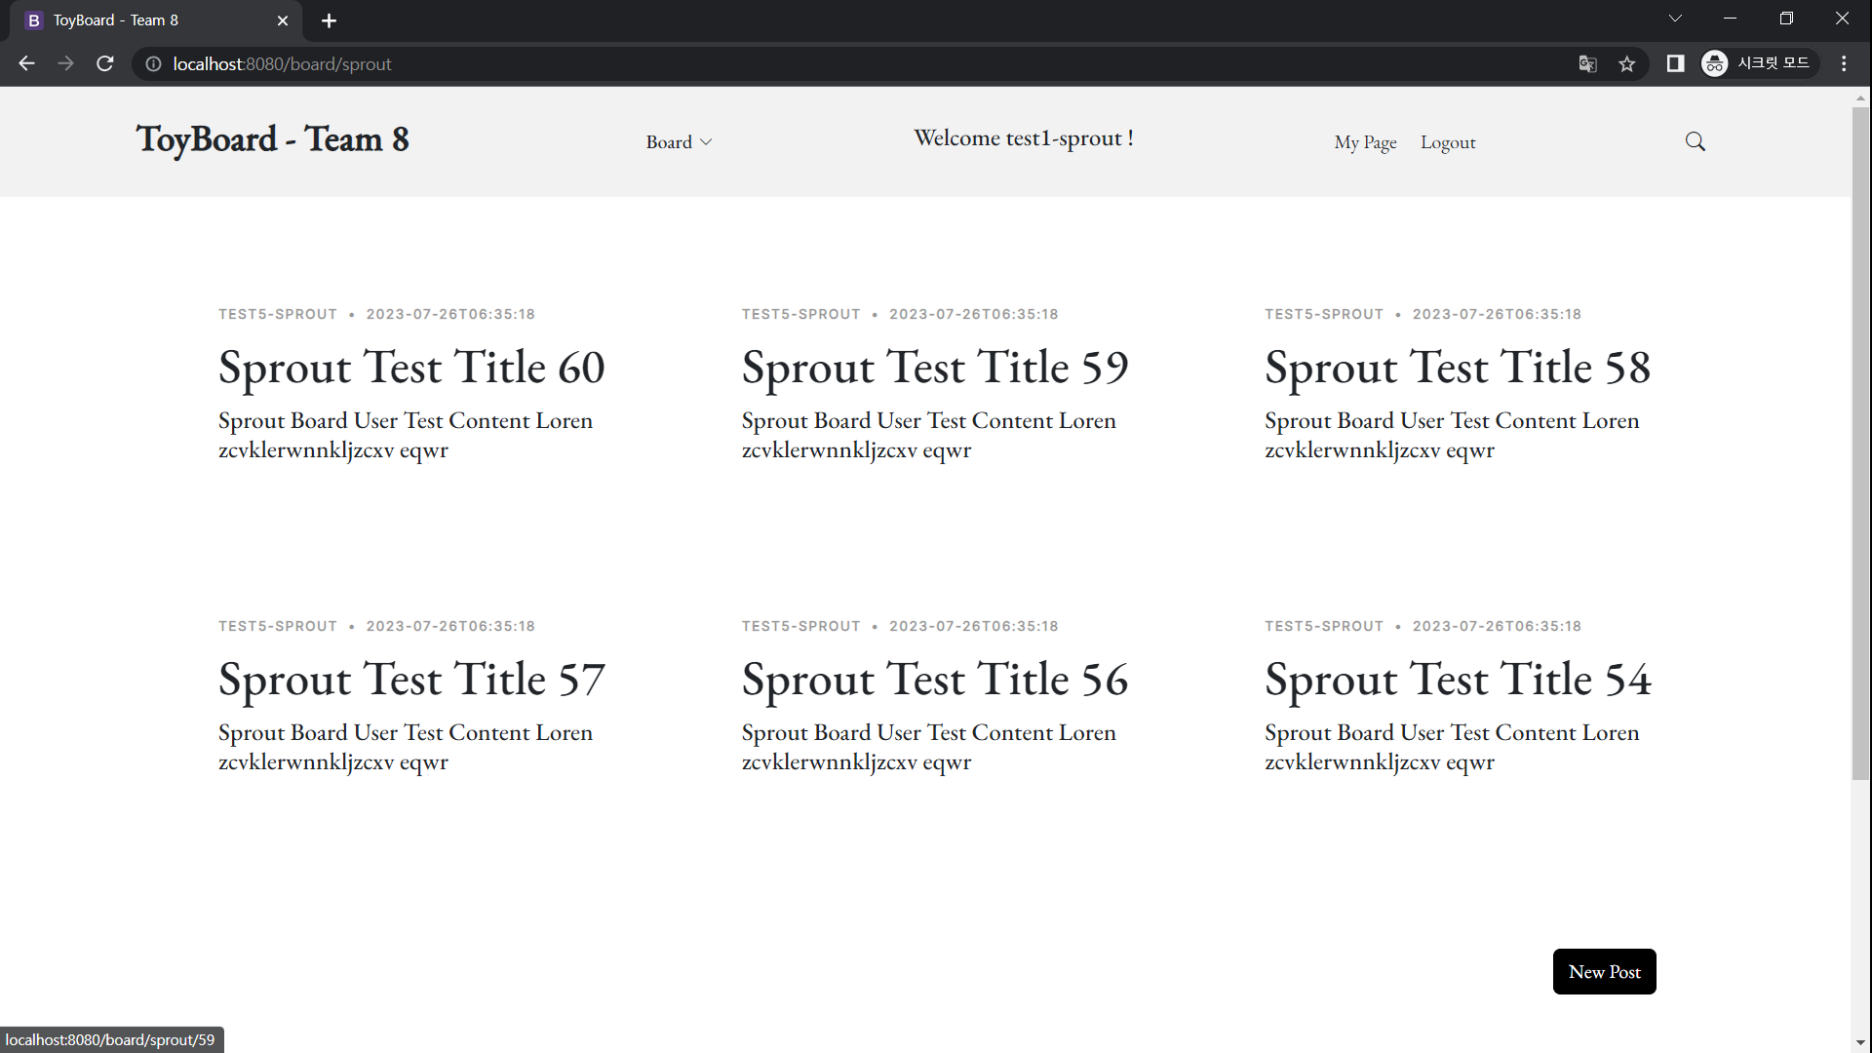Open a new browser tab

click(329, 20)
